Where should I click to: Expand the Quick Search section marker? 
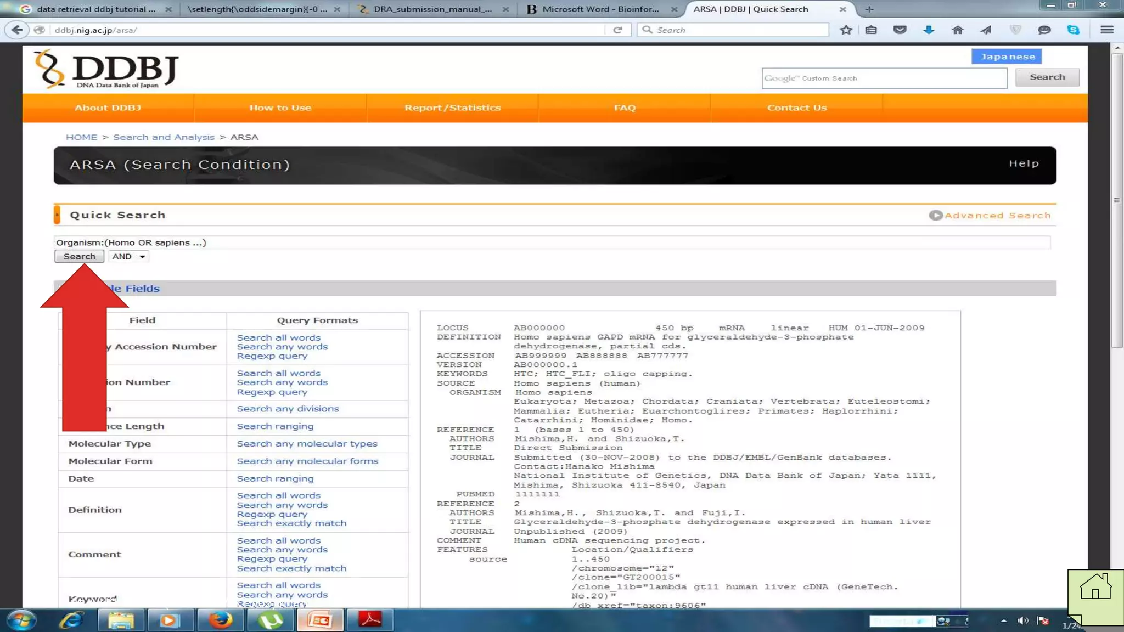[x=57, y=215]
